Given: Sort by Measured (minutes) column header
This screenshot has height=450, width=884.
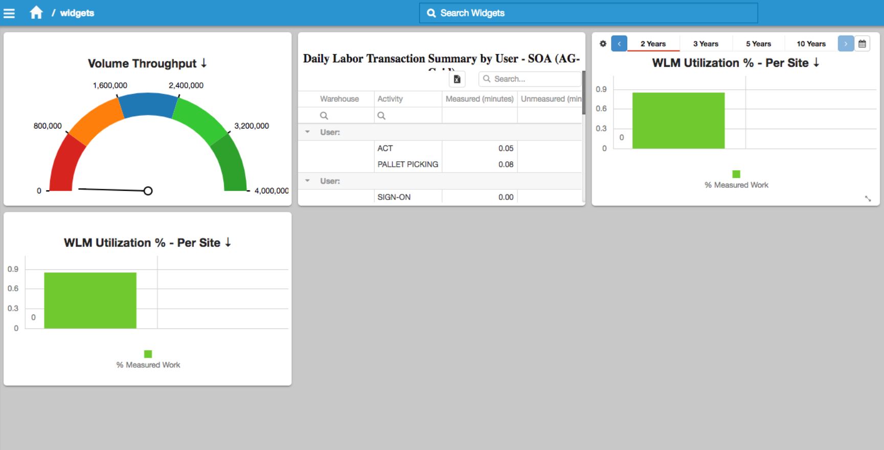Looking at the screenshot, I should (479, 99).
